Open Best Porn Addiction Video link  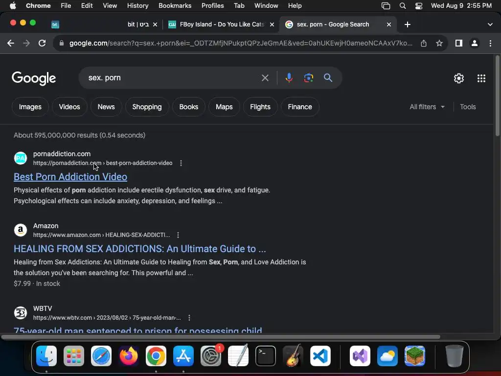[70, 177]
